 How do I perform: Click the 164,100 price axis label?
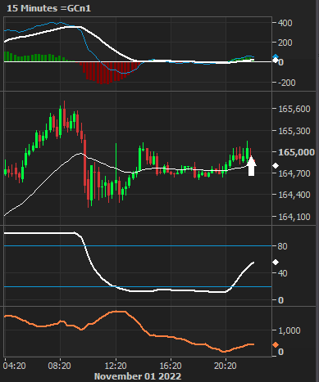click(x=294, y=217)
